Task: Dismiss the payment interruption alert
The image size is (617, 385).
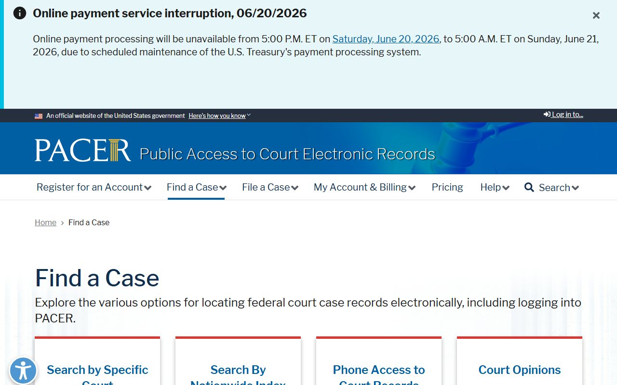Action: click(x=596, y=15)
